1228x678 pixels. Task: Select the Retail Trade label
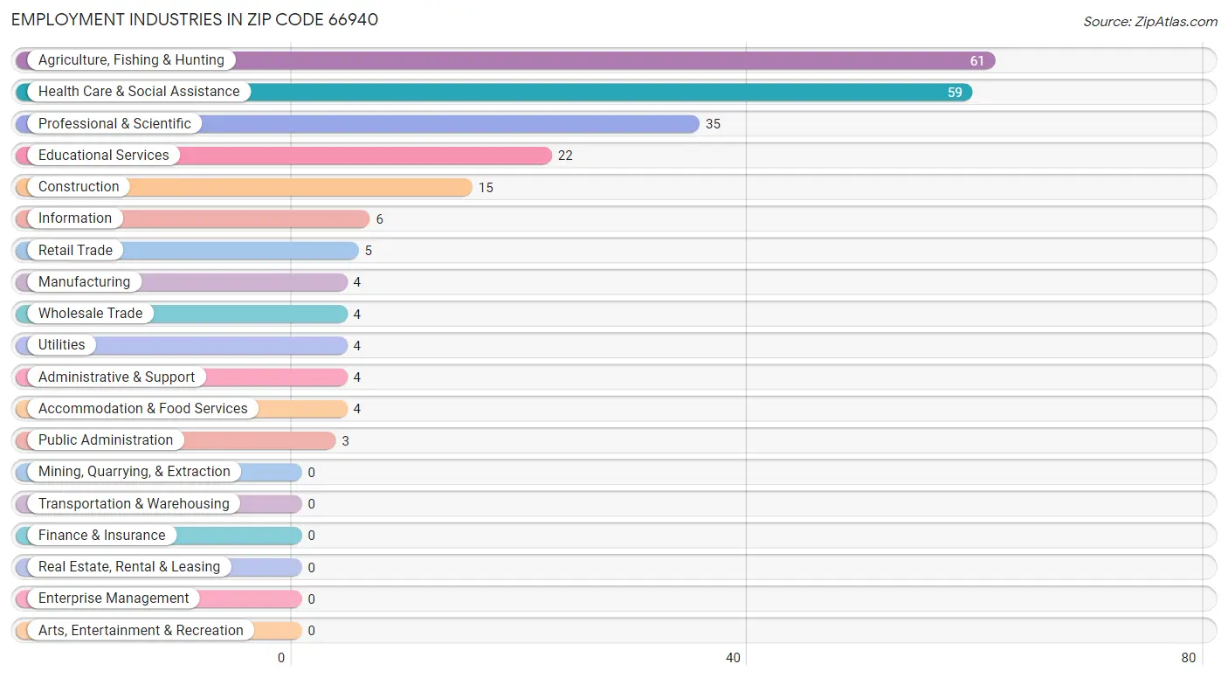coord(75,251)
